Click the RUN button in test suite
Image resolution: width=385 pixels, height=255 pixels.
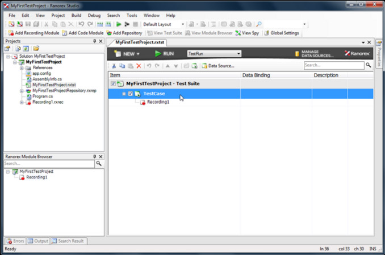click(x=165, y=54)
